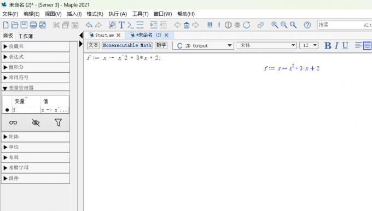Go to home page icon
372x211 pixels.
(187, 25)
